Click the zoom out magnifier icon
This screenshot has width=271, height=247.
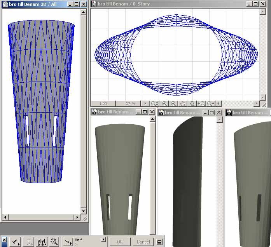tap(173, 104)
